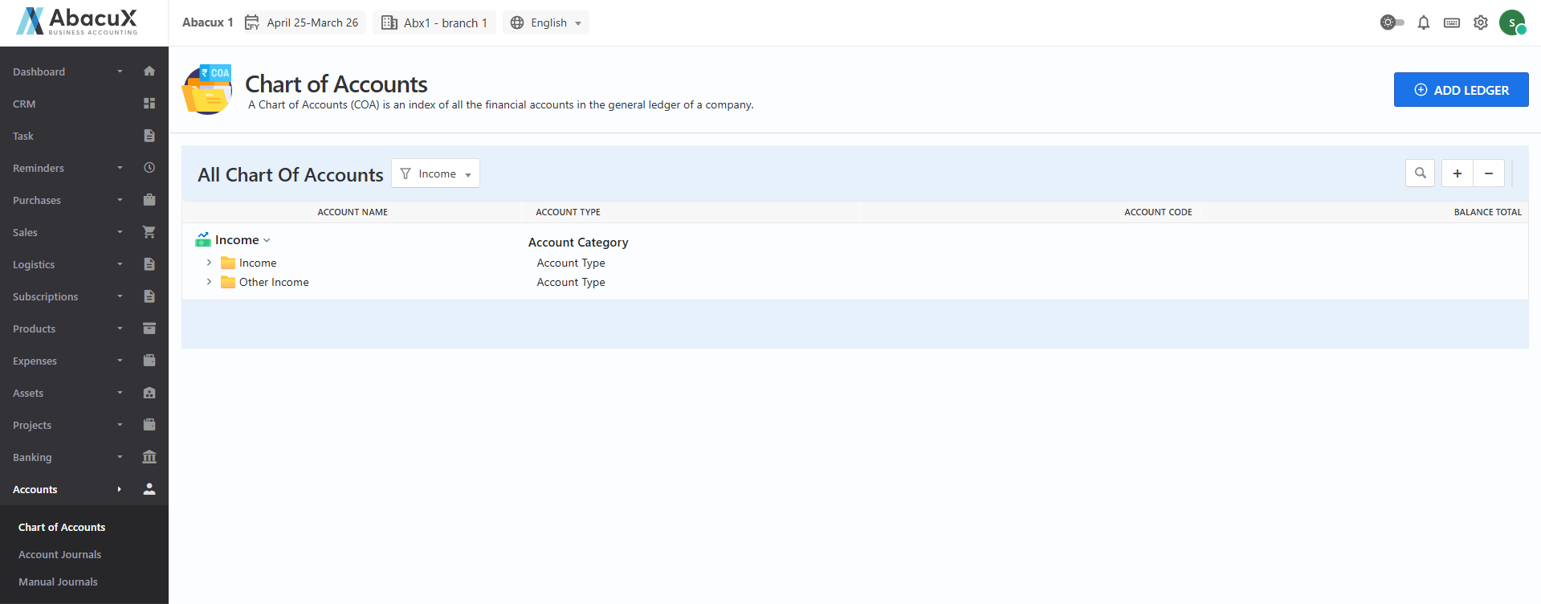Expand the Income subfolder row
This screenshot has width=1541, height=604.
click(209, 263)
